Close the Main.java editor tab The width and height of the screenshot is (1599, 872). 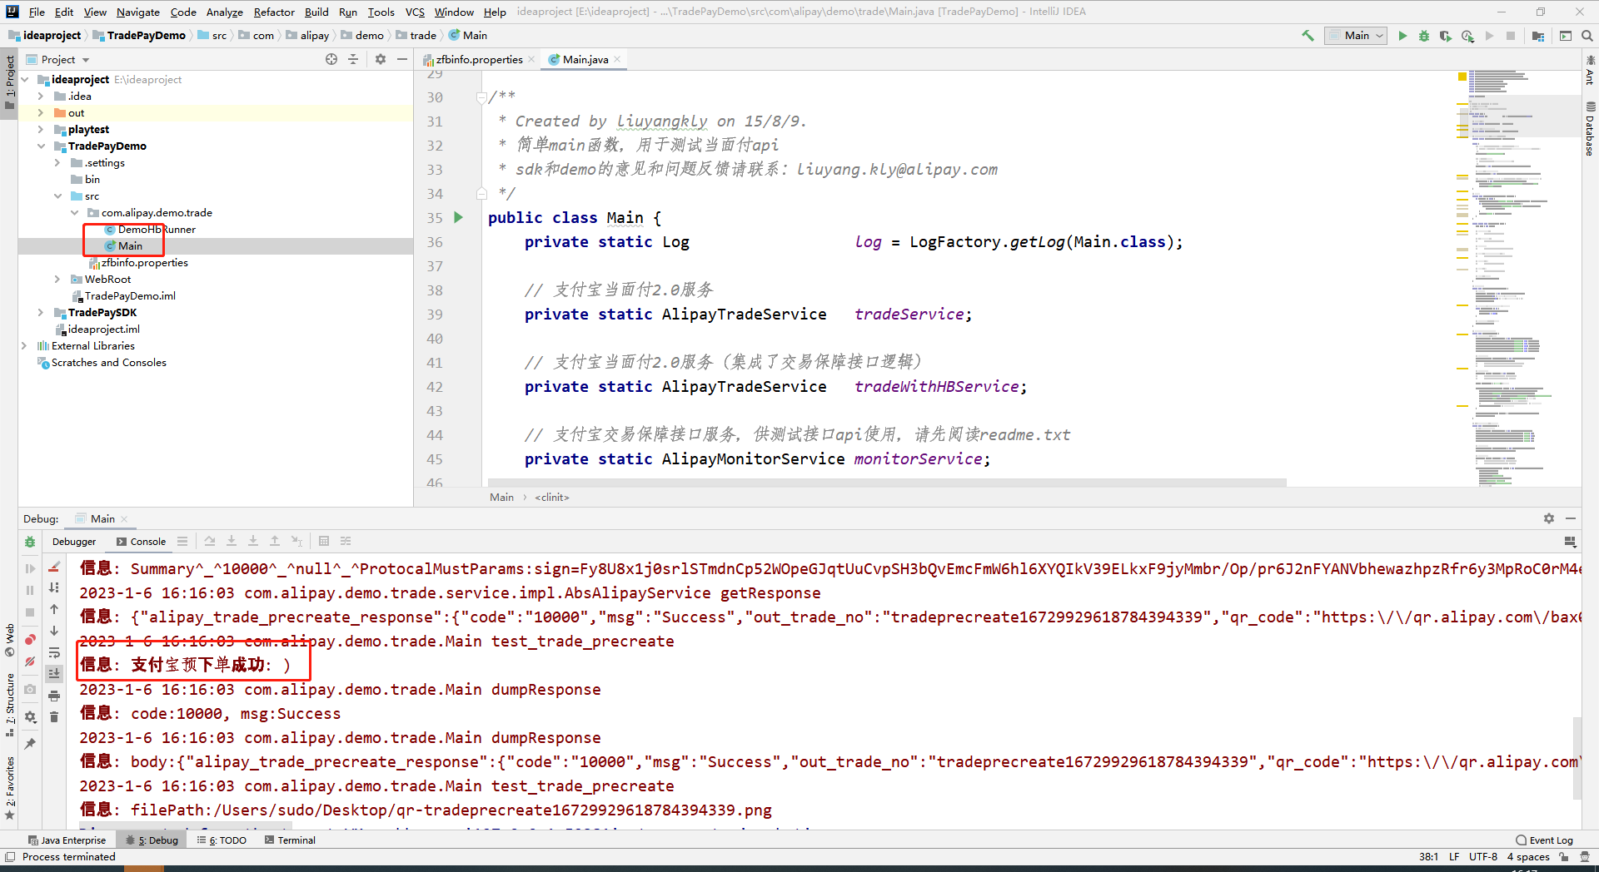[617, 59]
